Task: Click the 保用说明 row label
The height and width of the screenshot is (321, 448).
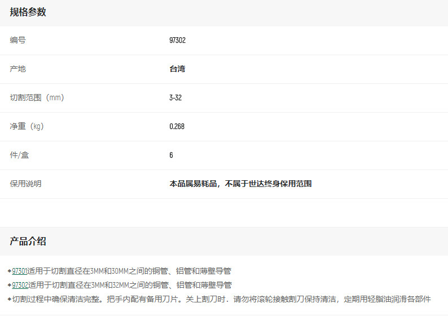Action: 25,184
